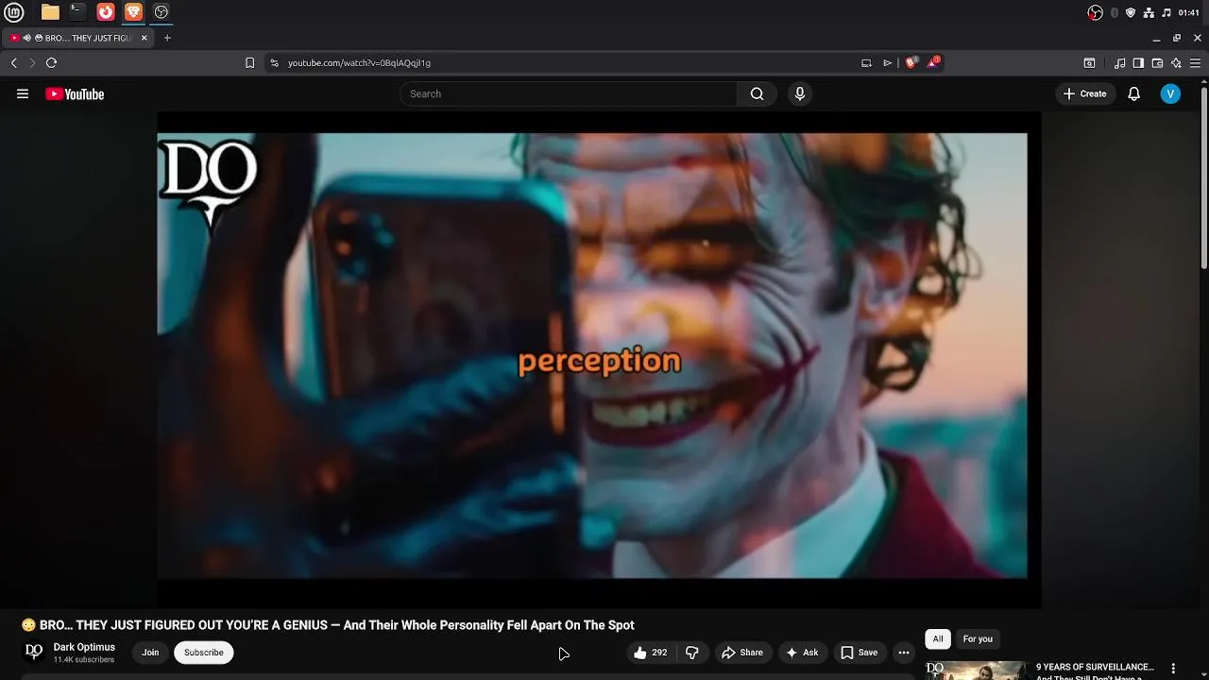Open the browser hamburger main menu

coord(1196,63)
